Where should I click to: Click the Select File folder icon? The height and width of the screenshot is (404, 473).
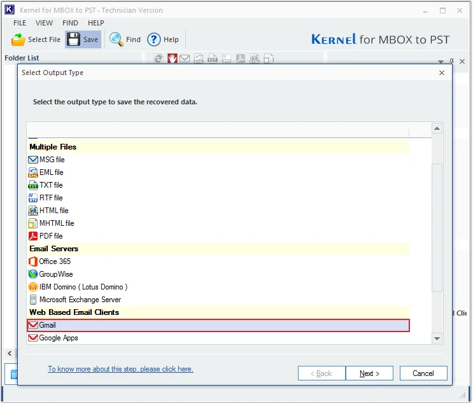pyautogui.click(x=18, y=39)
